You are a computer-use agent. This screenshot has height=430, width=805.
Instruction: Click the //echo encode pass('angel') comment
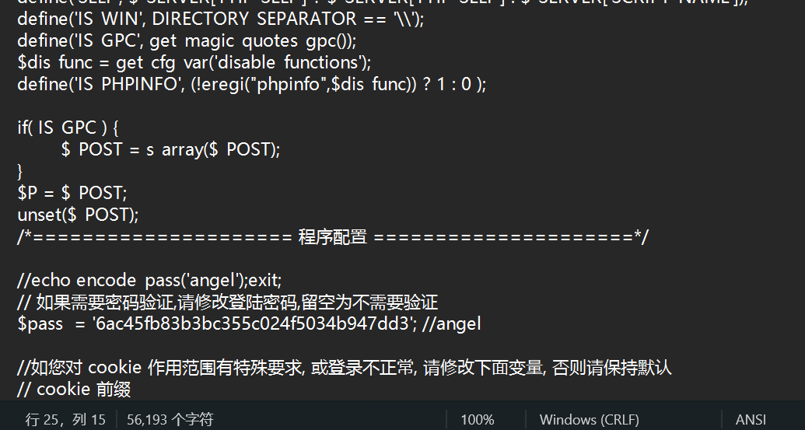point(149,280)
